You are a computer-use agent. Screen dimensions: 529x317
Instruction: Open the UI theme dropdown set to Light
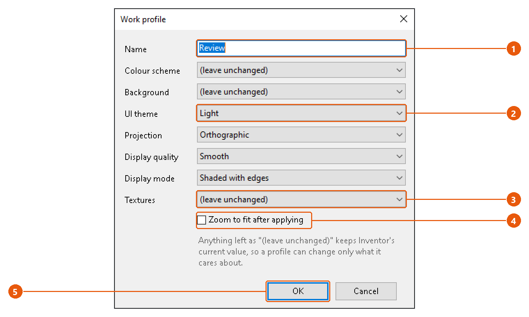301,113
